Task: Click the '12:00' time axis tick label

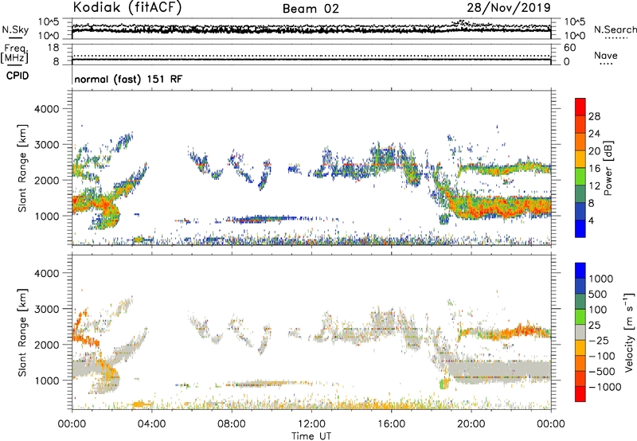Action: pos(311,424)
